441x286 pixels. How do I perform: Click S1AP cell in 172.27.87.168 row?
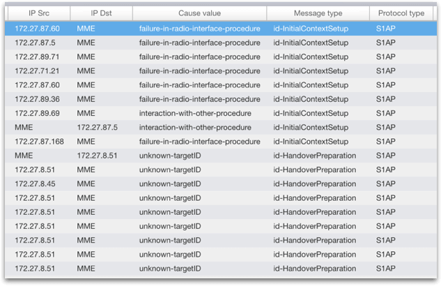pos(385,142)
